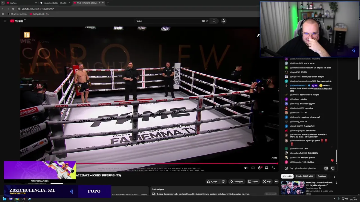Click chat message "Co on gada ten akop"
Screen dimensions: 360x202
click(x=322, y=68)
